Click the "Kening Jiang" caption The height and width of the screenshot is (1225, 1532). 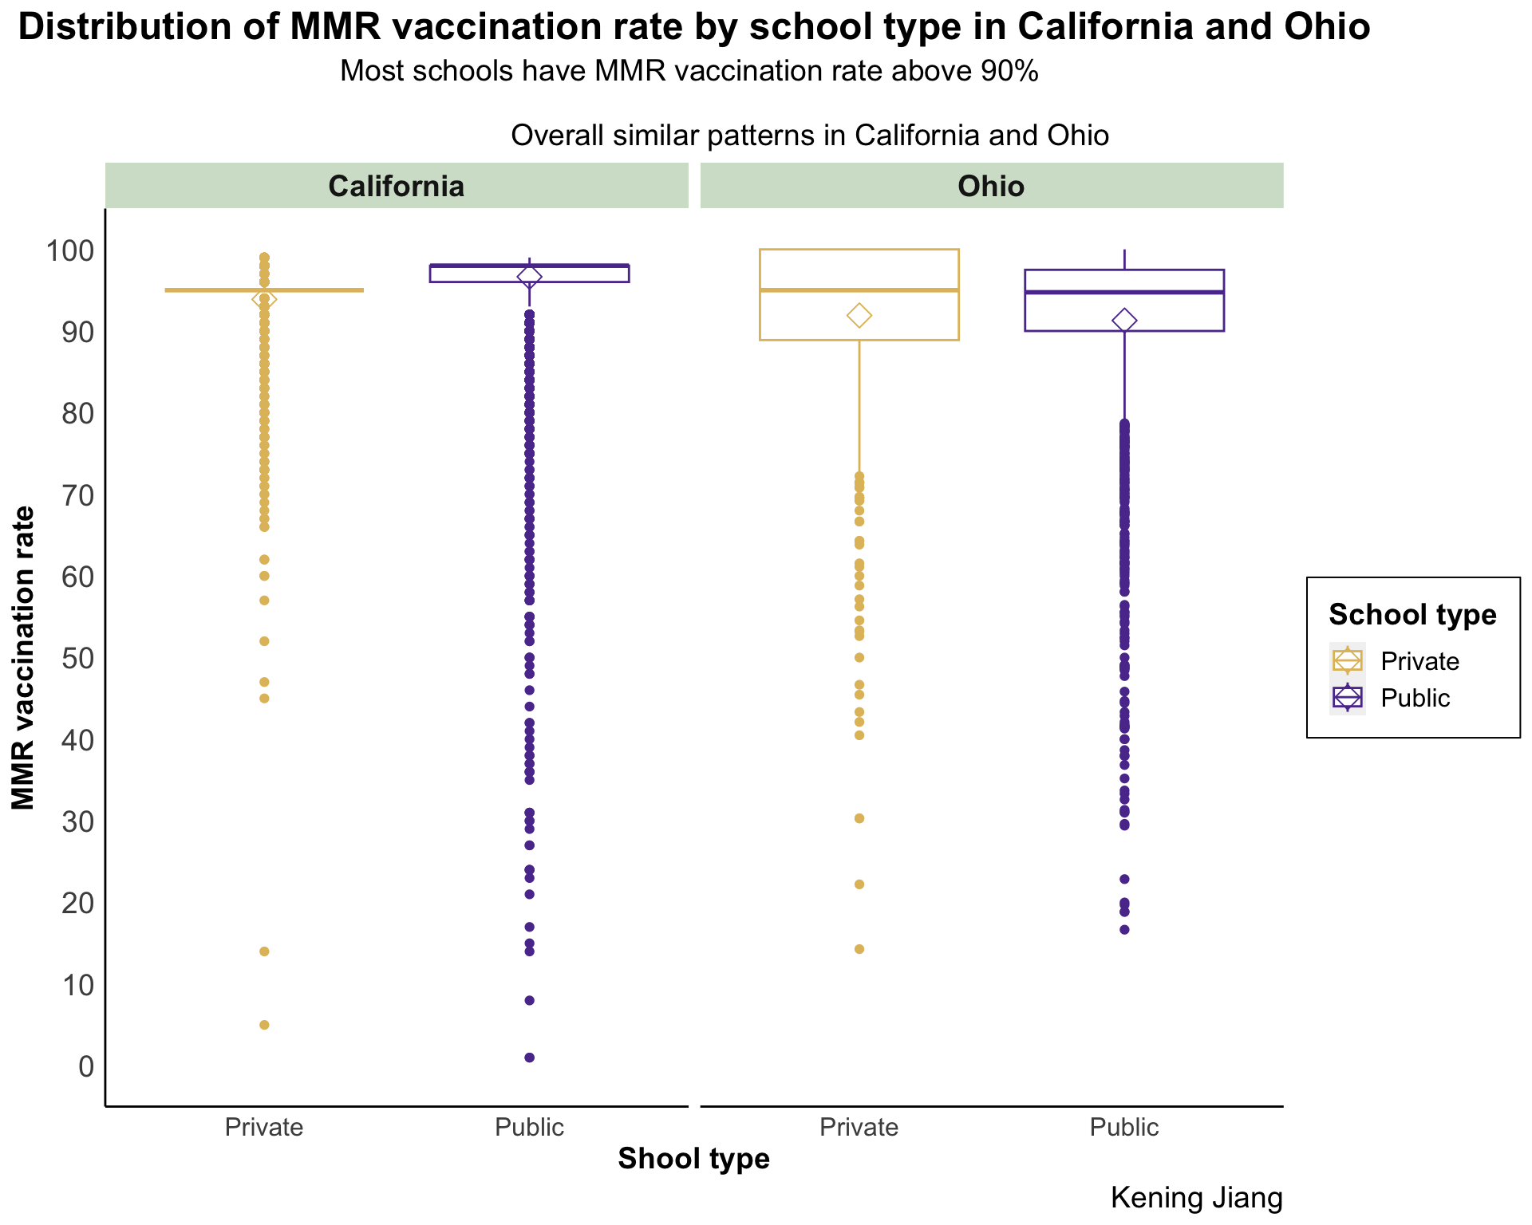point(1196,1198)
